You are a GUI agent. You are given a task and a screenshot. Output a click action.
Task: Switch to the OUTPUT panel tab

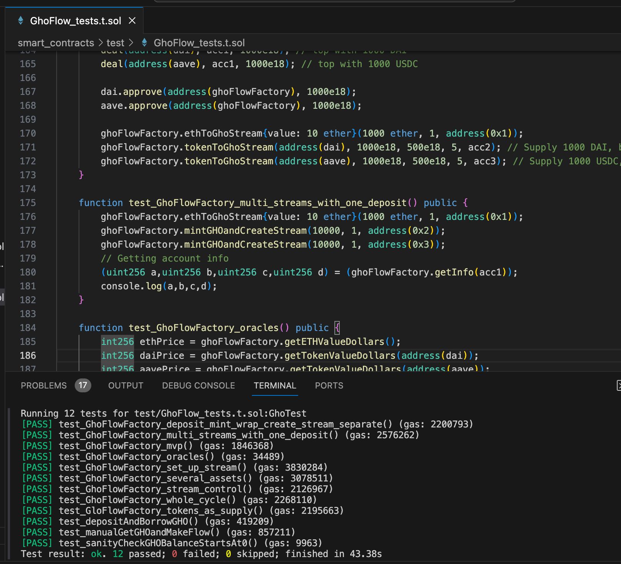[126, 385]
